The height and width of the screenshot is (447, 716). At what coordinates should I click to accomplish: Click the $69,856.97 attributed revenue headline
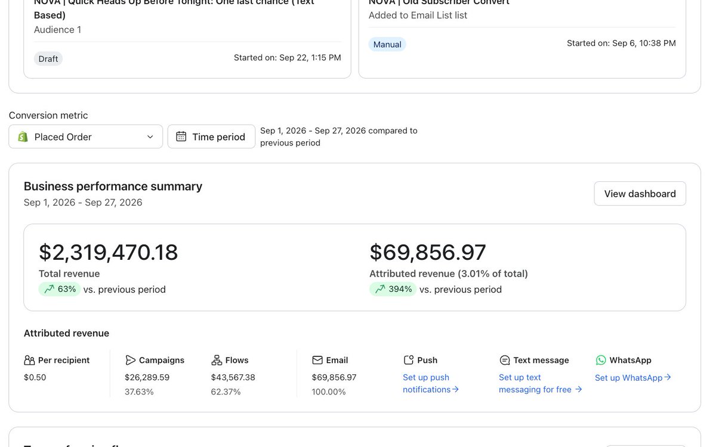click(x=428, y=252)
